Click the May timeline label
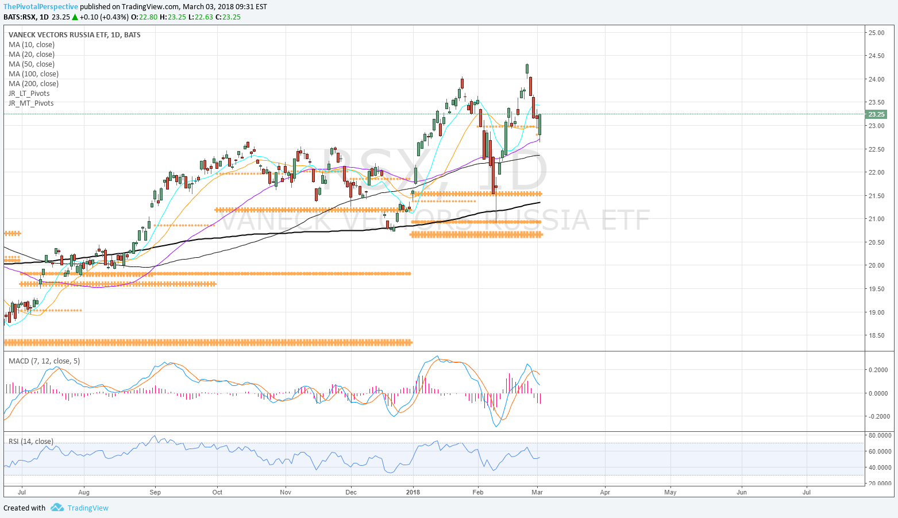898x518 pixels. (670, 492)
